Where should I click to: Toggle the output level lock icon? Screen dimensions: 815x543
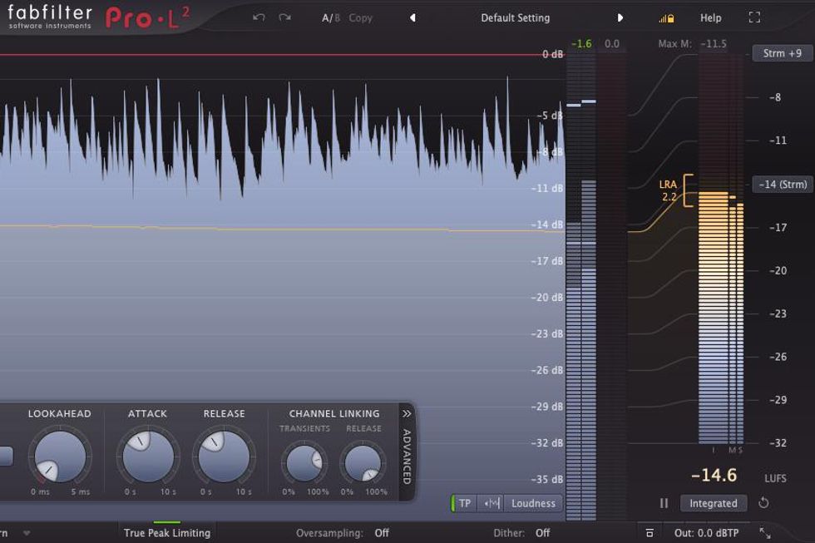(666, 18)
